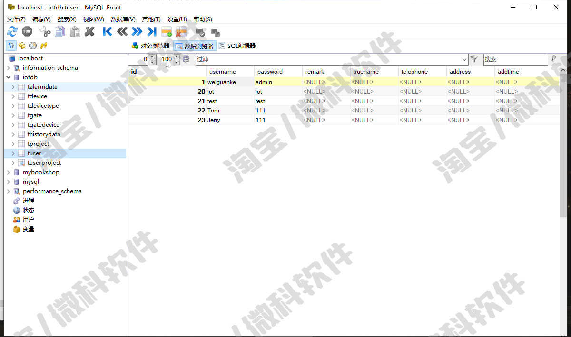The width and height of the screenshot is (571, 337).
Task: Expand the tgate table node
Action: [x=13, y=115]
